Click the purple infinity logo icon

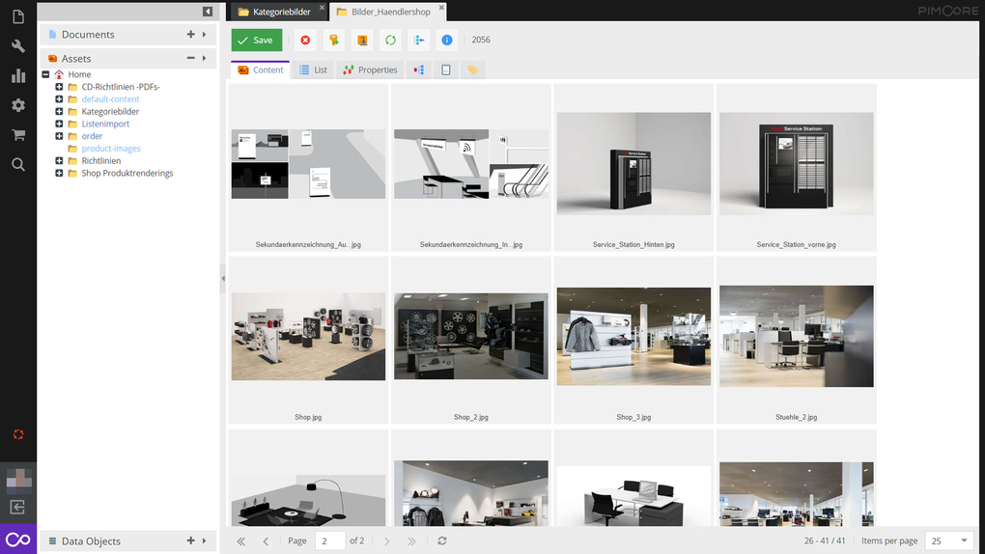(x=18, y=540)
